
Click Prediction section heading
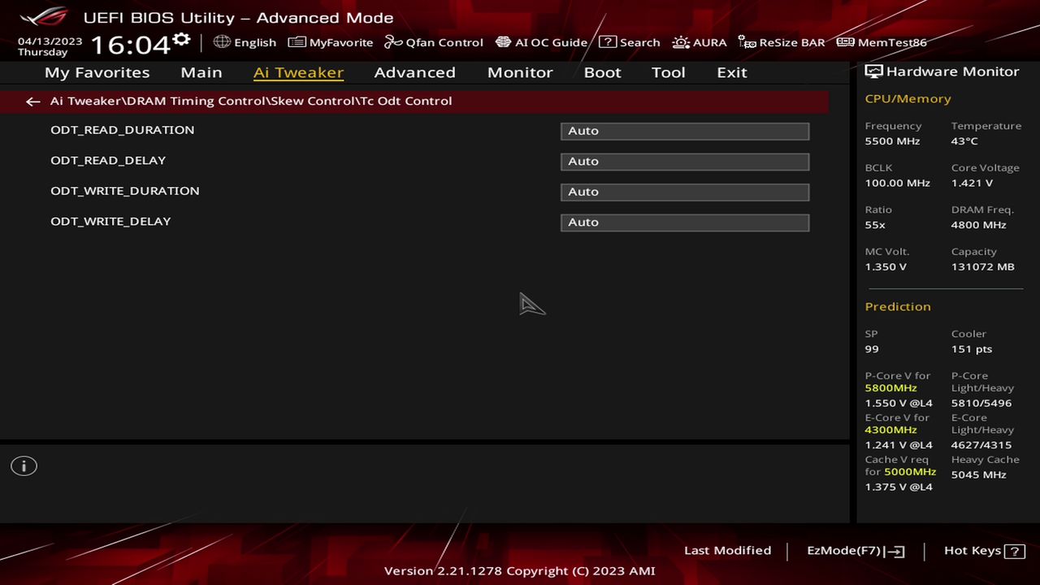pos(898,306)
